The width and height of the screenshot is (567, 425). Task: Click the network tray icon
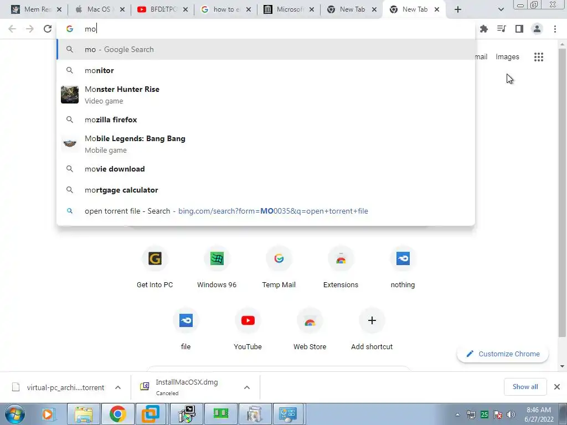pyautogui.click(x=471, y=414)
